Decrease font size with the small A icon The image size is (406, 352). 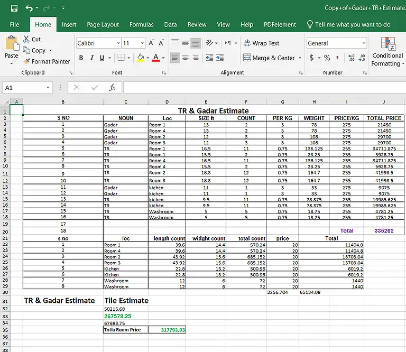click(161, 43)
